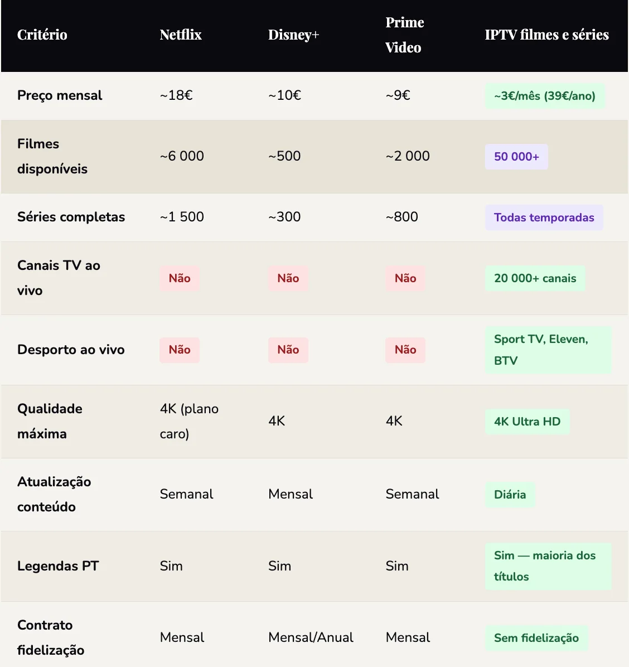
Task: Click the Mensal/Anual contract cell
Action: 311,637
